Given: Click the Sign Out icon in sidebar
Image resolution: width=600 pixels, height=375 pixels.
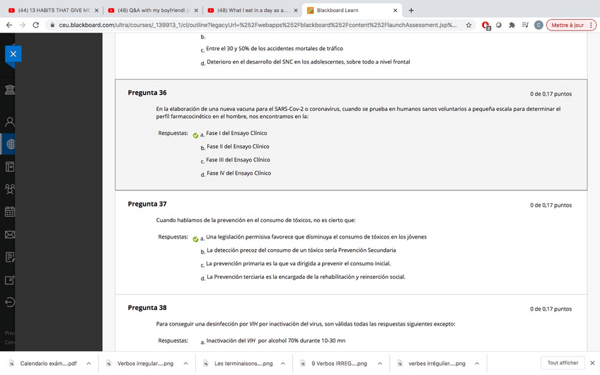Looking at the screenshot, I should pos(10,302).
